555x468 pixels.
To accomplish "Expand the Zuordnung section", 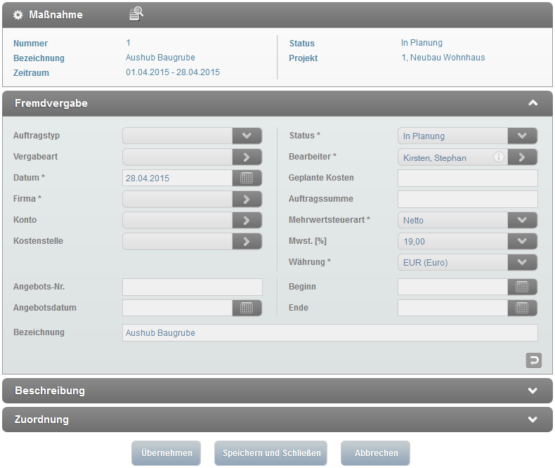I will [533, 420].
